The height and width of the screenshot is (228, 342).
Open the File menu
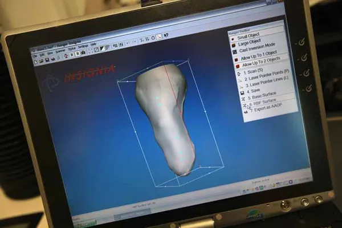coord(35,56)
